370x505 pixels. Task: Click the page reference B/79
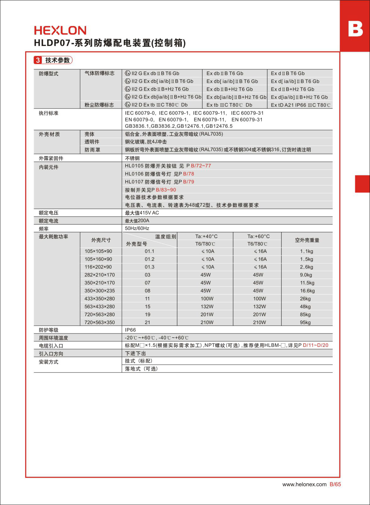pos(189,182)
